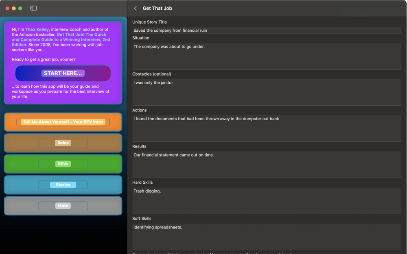Click the 'Obstacles (optional)' label

click(151, 74)
